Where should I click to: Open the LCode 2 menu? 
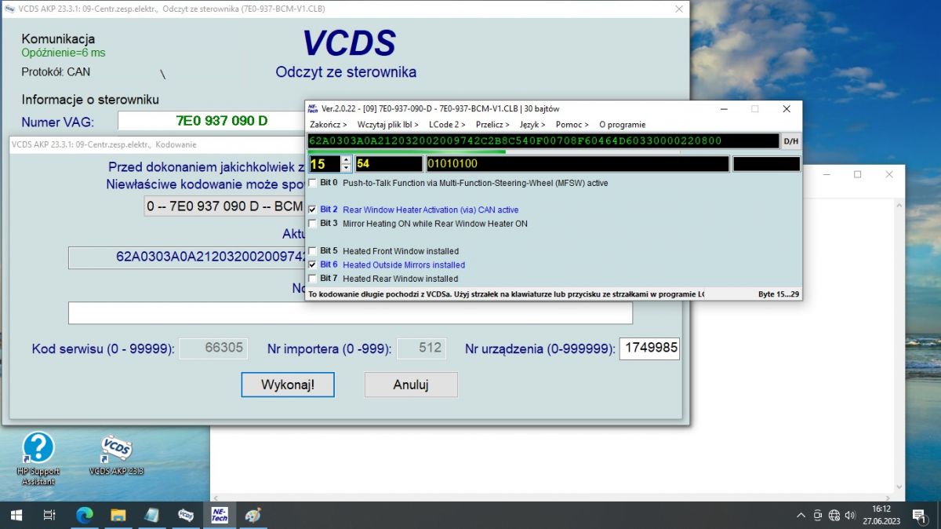click(x=447, y=125)
